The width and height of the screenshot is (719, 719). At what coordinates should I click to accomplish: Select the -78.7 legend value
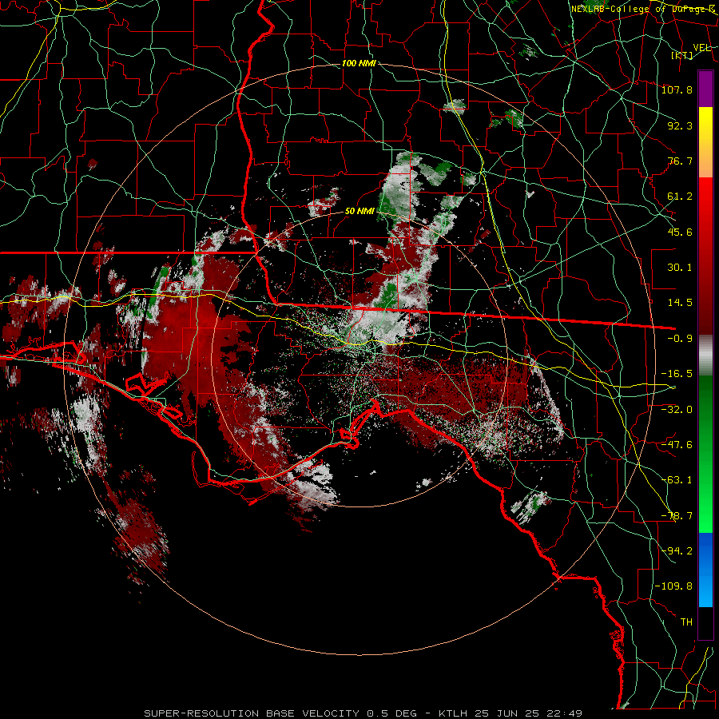coord(677,516)
